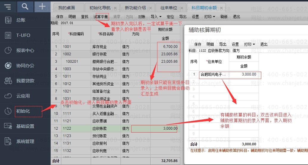Open 我要贷款 sidebar icon
The width and height of the screenshot is (308, 165).
tap(8, 81)
